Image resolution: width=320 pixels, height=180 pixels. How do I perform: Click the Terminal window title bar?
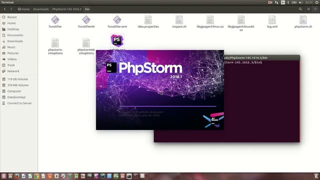262,58
